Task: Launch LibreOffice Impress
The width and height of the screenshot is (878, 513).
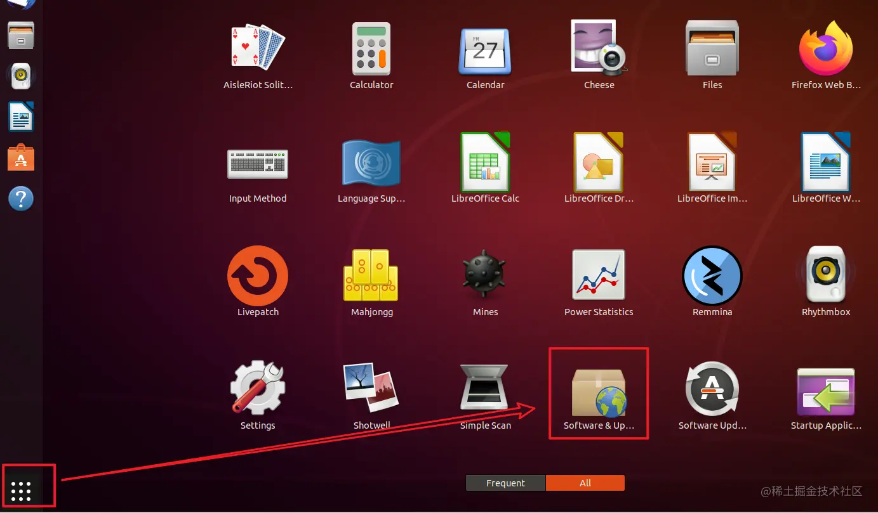Action: (x=712, y=161)
